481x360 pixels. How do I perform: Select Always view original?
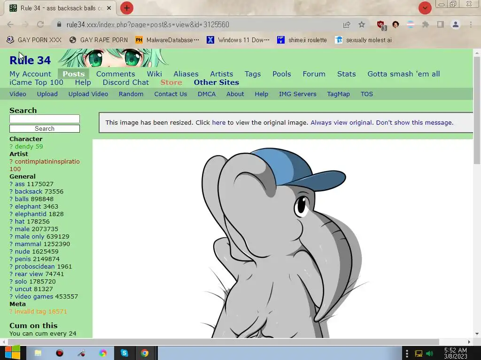pyautogui.click(x=341, y=122)
